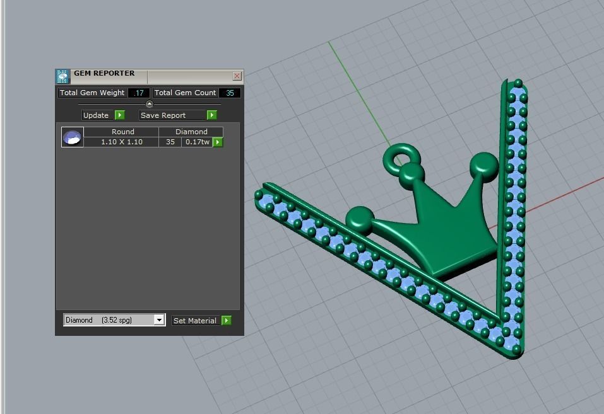Open the Diamond material dropdown
The height and width of the screenshot is (414, 604).
point(114,319)
